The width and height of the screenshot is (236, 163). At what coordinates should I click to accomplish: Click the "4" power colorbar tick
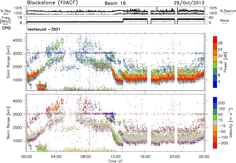tap(219, 82)
